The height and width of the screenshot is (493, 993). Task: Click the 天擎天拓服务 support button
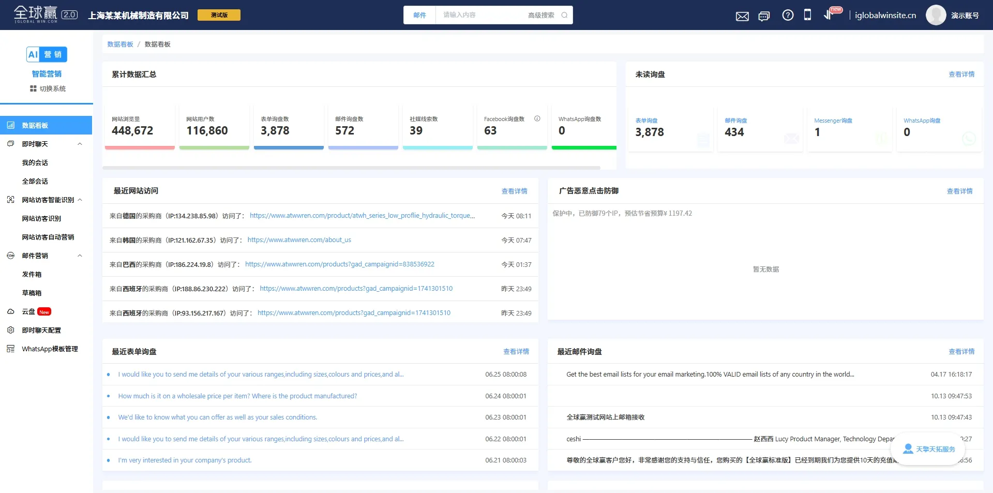tap(928, 449)
